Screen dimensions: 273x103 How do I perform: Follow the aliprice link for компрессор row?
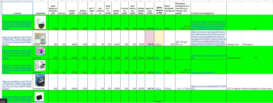pyautogui.click(x=17, y=85)
